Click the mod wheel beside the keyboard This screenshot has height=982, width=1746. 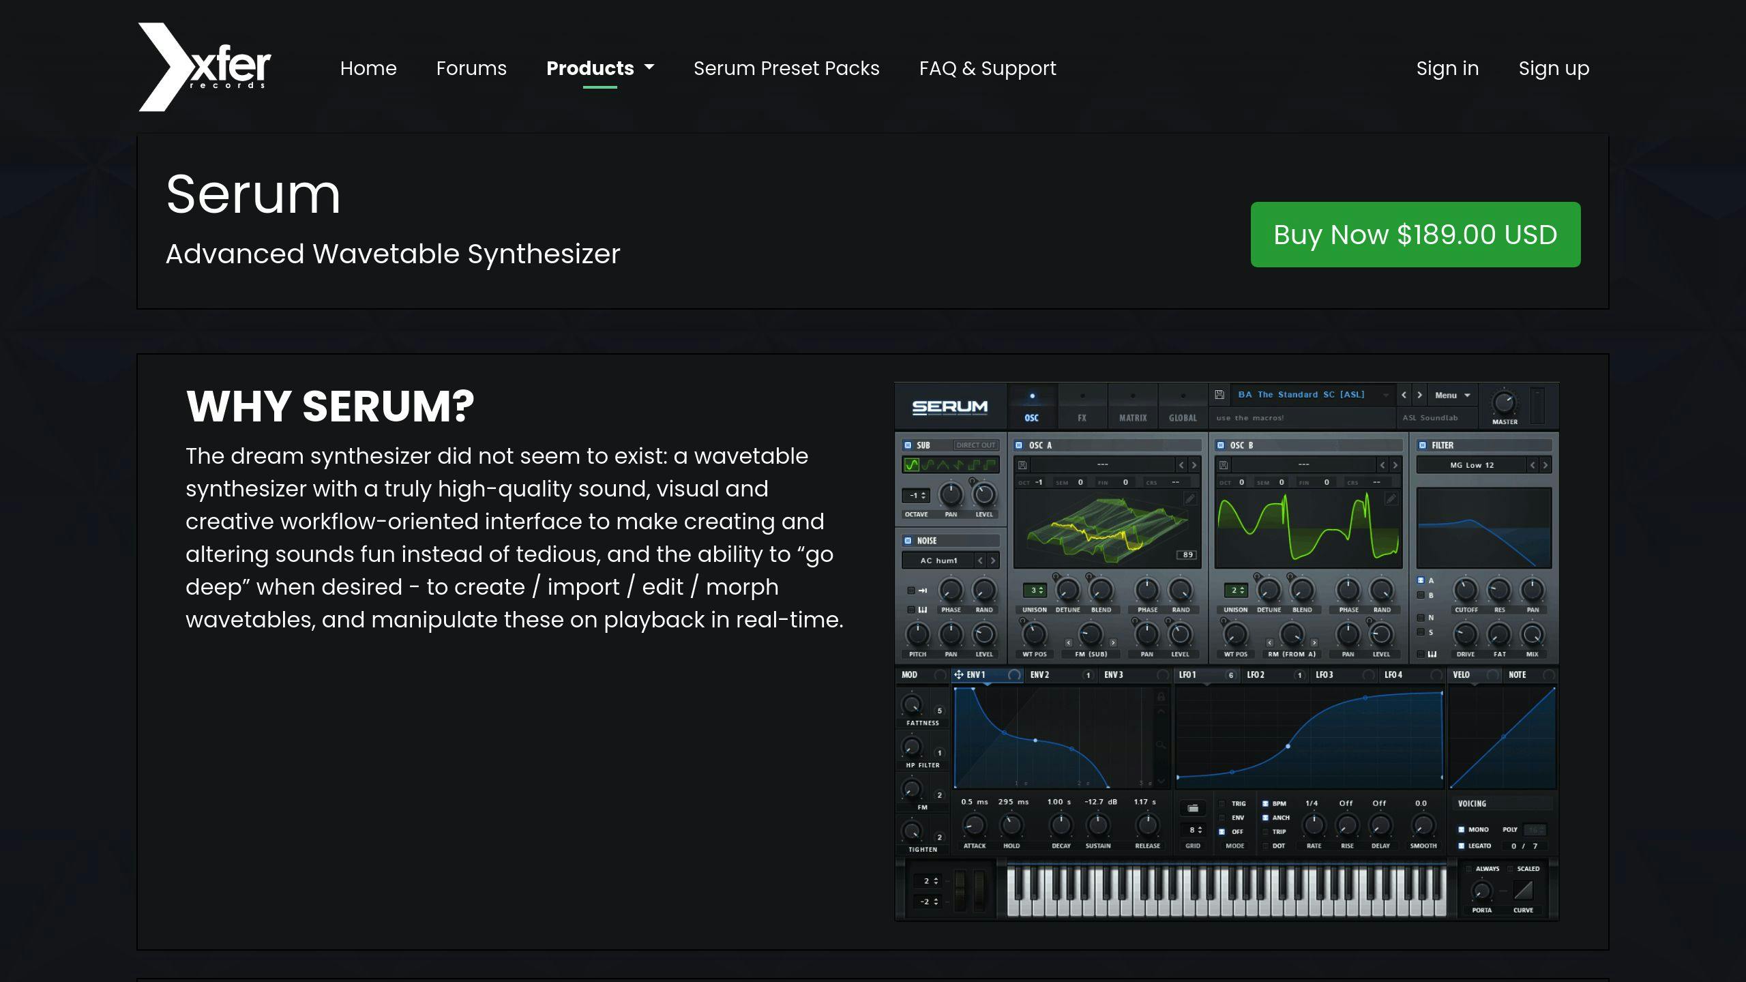[979, 891]
